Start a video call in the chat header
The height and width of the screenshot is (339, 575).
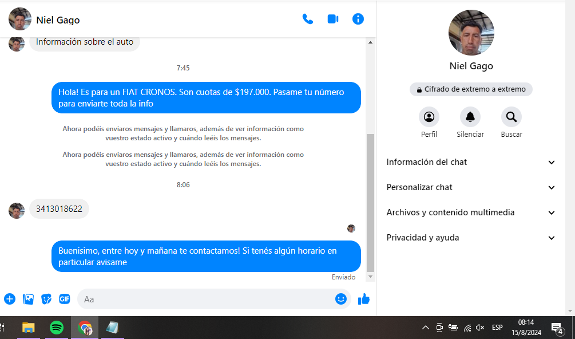[x=333, y=19]
